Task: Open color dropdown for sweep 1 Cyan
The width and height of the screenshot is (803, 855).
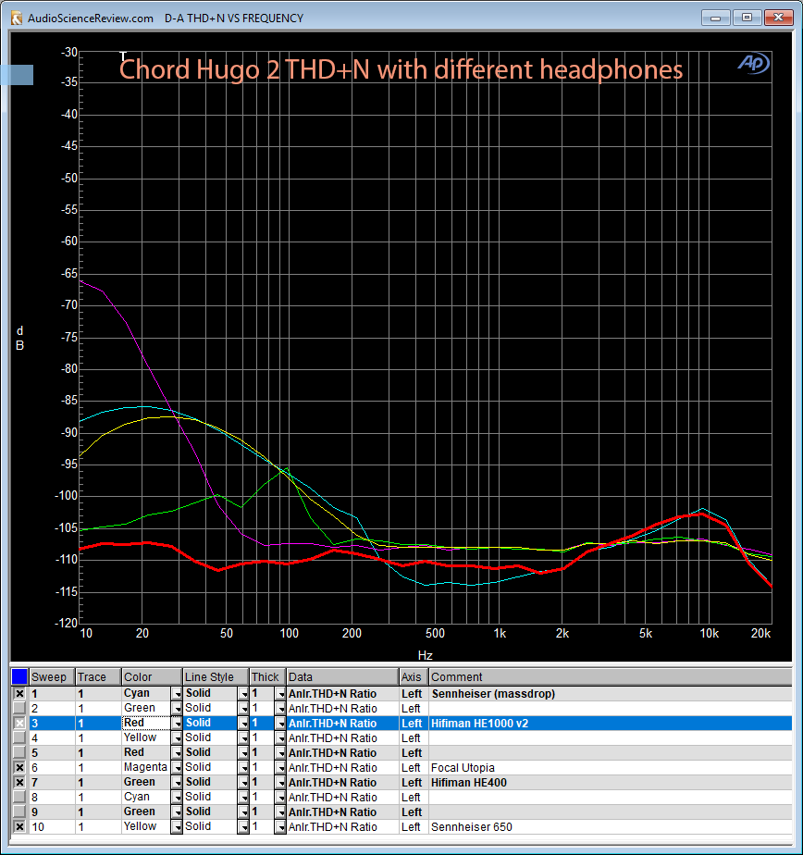Action: [x=177, y=694]
